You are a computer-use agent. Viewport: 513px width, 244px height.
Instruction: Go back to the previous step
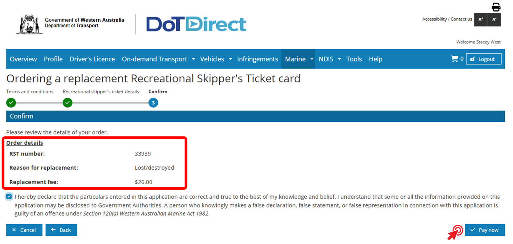[x=61, y=230]
